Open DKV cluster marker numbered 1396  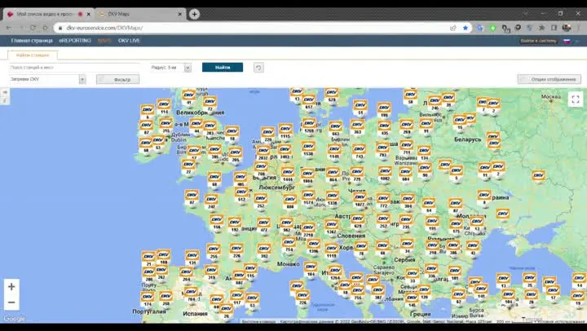[x=313, y=246]
